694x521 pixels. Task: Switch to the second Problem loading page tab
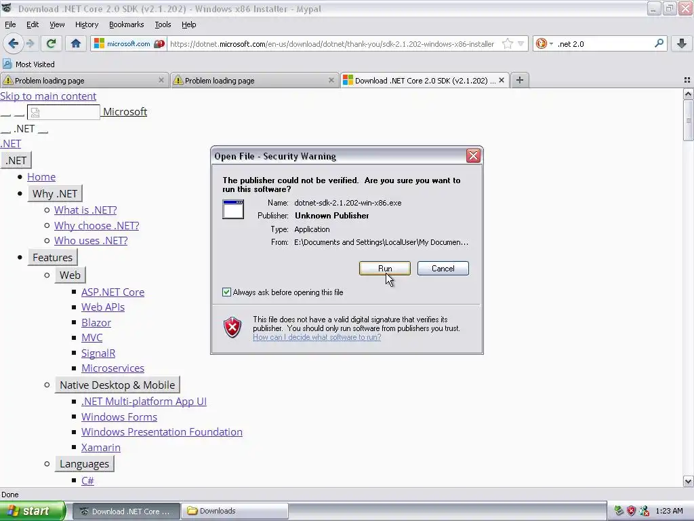coord(254,80)
